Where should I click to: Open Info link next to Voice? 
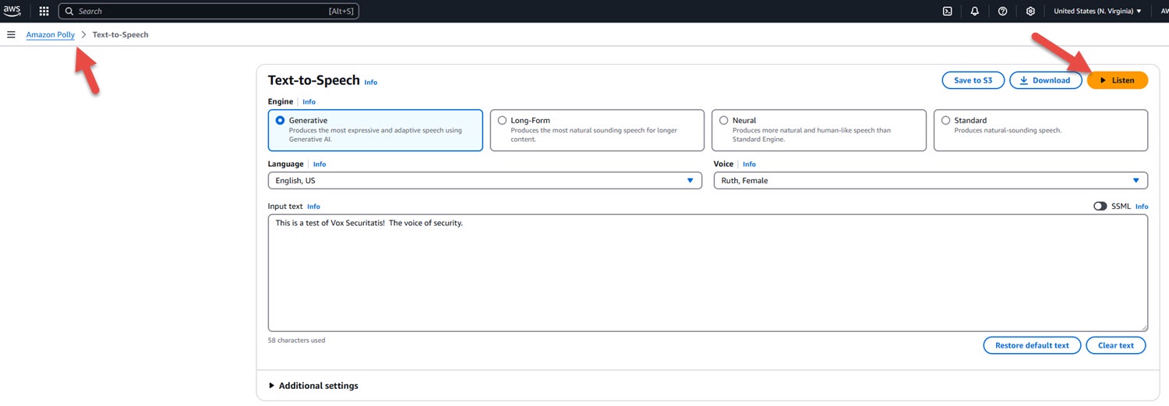tap(749, 164)
